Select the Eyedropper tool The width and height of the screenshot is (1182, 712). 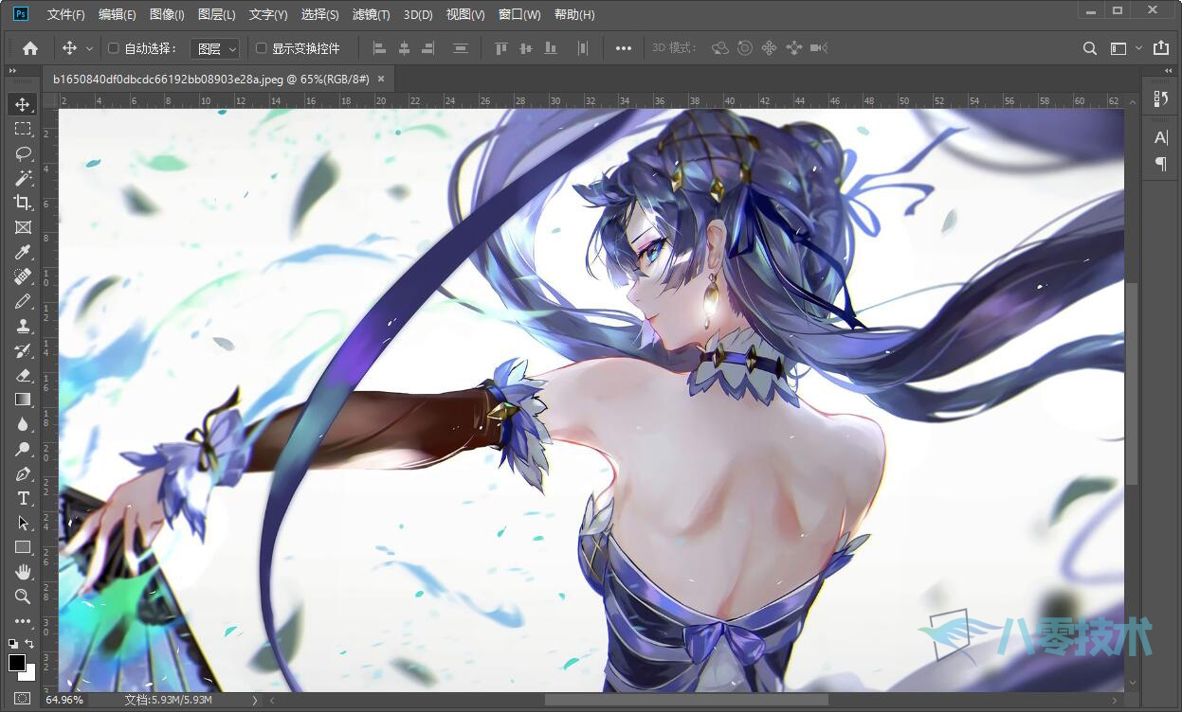click(23, 252)
